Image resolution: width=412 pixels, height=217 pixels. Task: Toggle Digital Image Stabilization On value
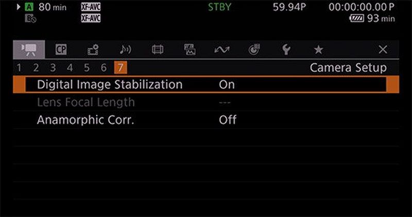[227, 84]
